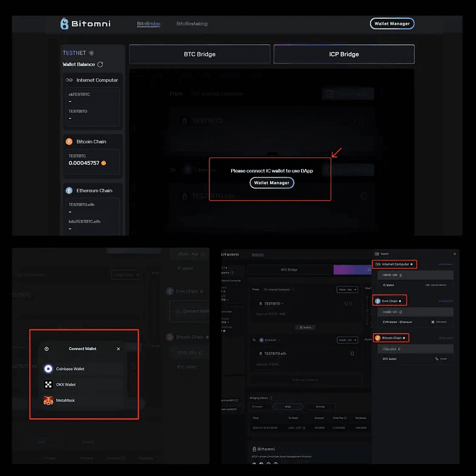Image resolution: width=476 pixels, height=476 pixels.
Task: Click the Ethereum Chain icon in Wallet Balance sidebar
Action: click(x=69, y=190)
